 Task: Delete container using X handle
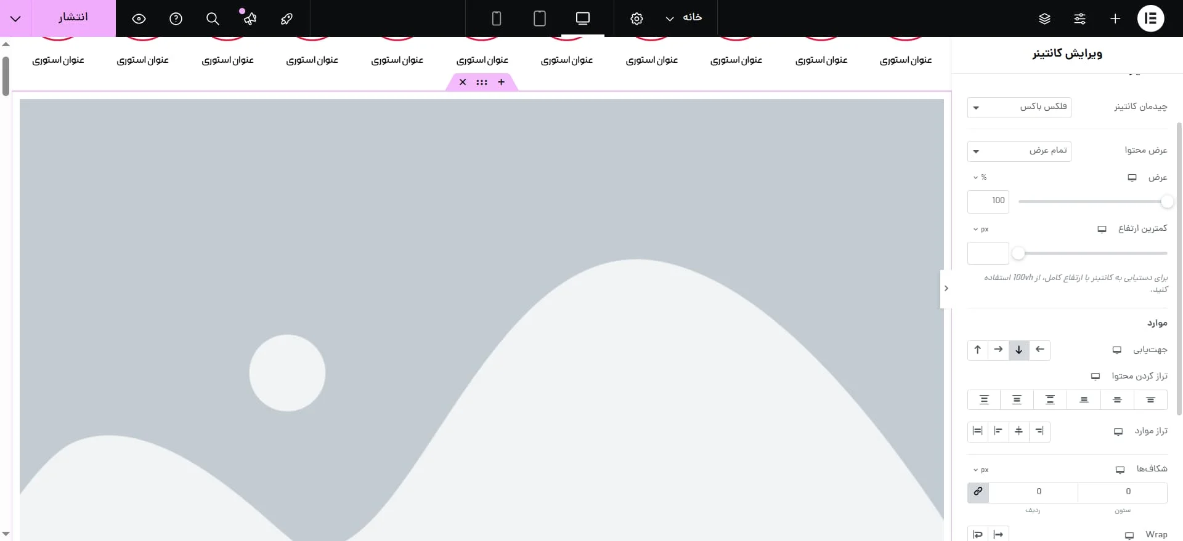click(x=463, y=82)
